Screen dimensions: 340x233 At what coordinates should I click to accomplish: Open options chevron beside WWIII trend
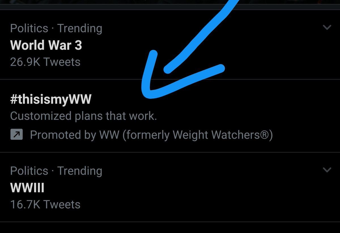click(327, 170)
